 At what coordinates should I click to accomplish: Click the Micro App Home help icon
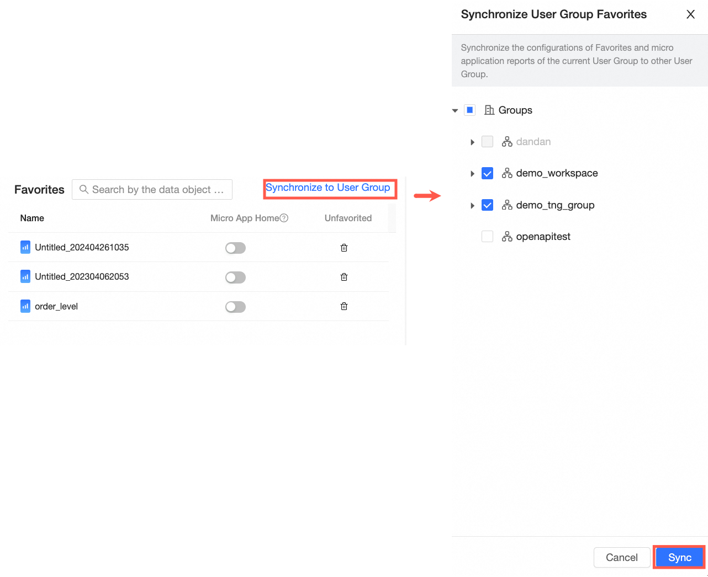point(284,218)
